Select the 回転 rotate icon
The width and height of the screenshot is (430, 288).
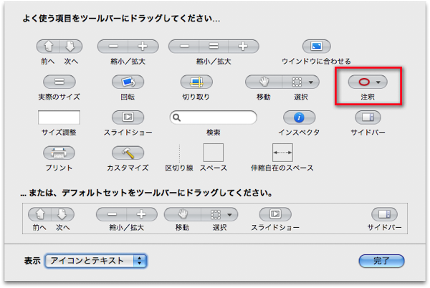coord(128,82)
